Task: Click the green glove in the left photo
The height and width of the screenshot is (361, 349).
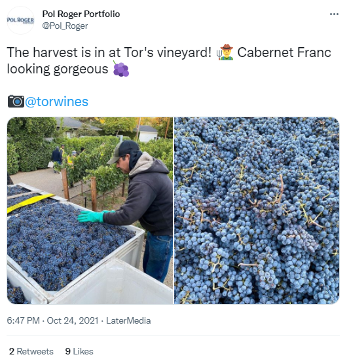Action: (94, 216)
